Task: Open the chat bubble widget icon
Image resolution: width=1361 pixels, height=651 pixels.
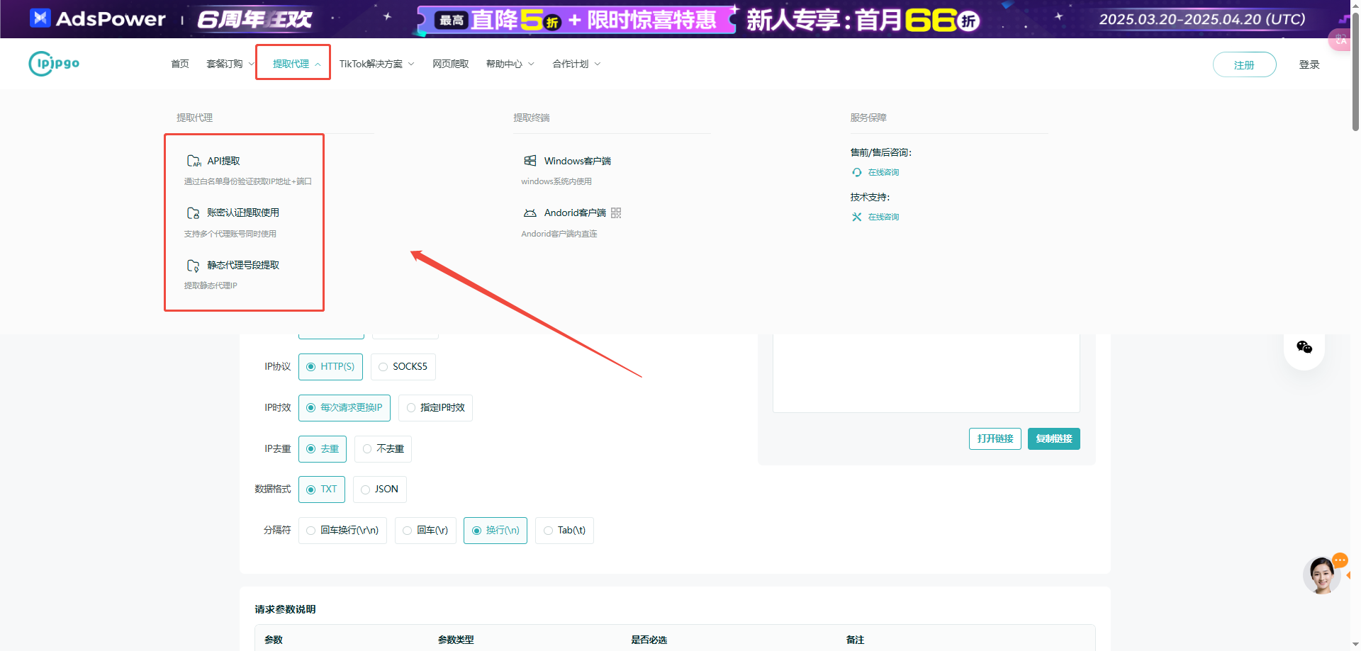Action: click(x=1304, y=347)
